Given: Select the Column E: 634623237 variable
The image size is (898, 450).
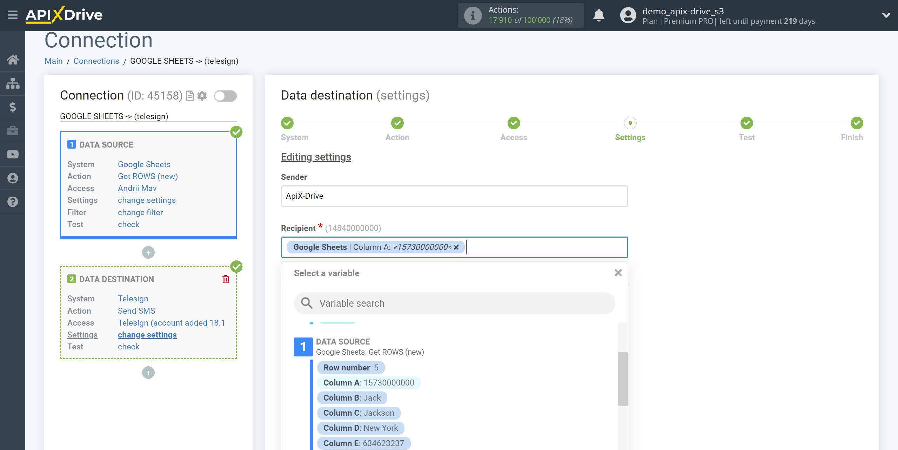Looking at the screenshot, I should (364, 443).
